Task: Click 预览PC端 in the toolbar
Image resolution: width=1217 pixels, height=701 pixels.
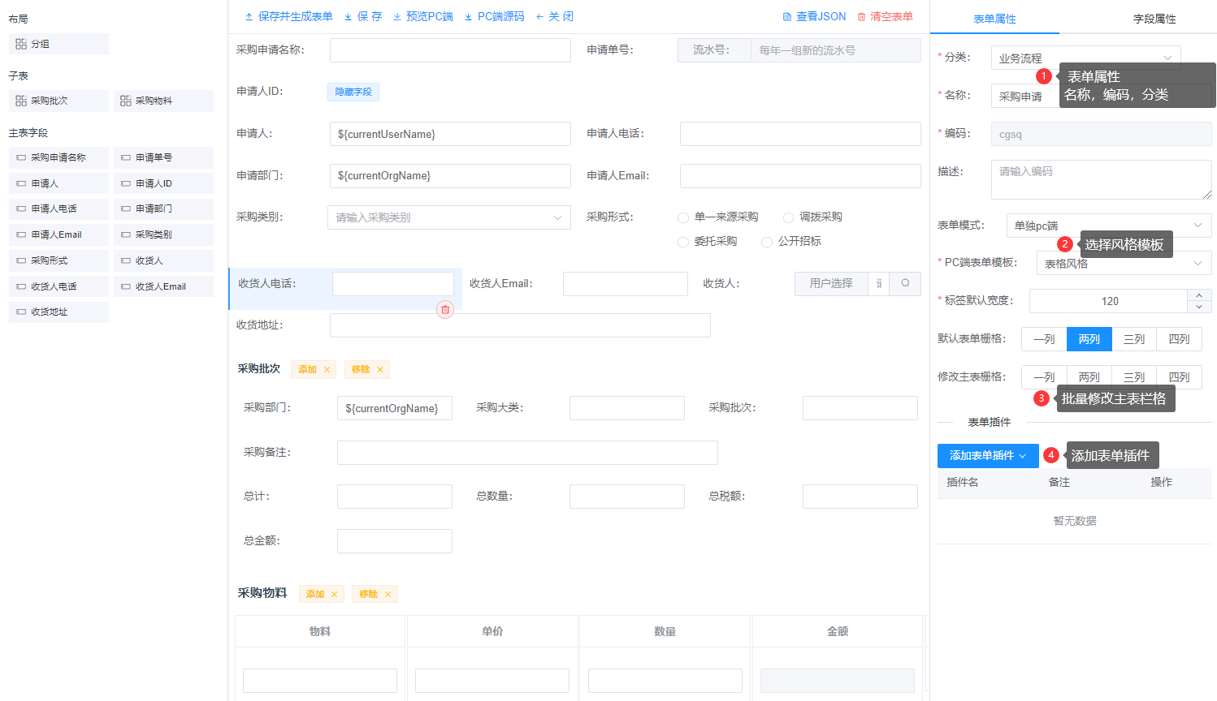Action: [422, 16]
